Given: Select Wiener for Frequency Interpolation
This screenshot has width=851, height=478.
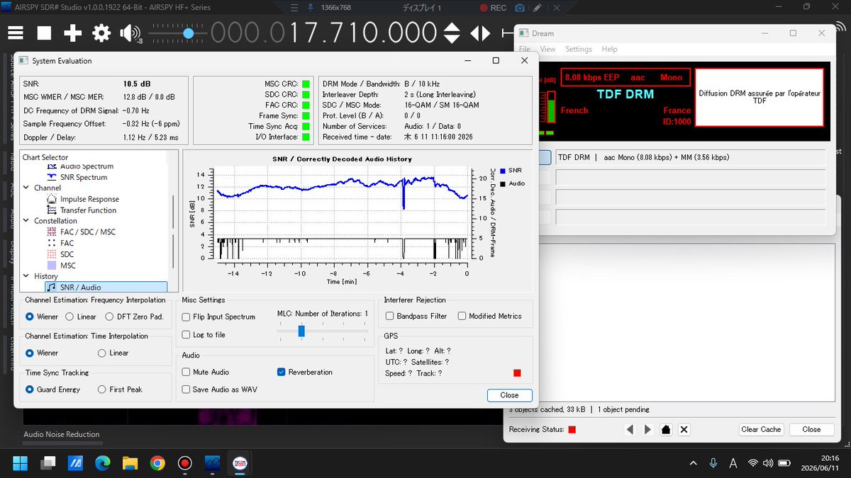Looking at the screenshot, I should point(42,317).
